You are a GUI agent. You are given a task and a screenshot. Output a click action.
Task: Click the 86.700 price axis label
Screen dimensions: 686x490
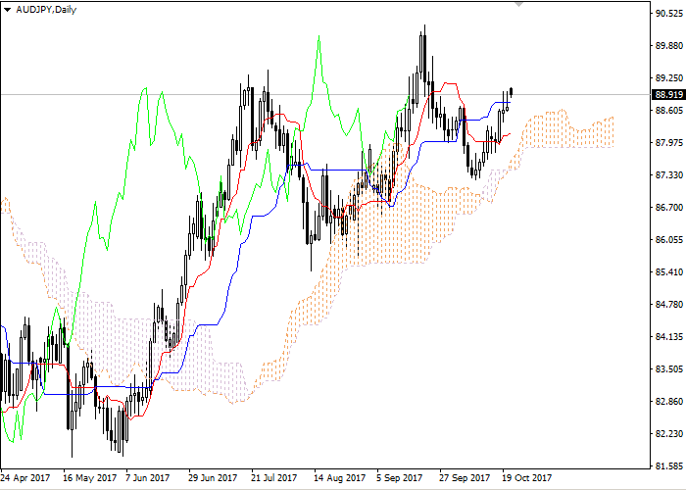[669, 208]
